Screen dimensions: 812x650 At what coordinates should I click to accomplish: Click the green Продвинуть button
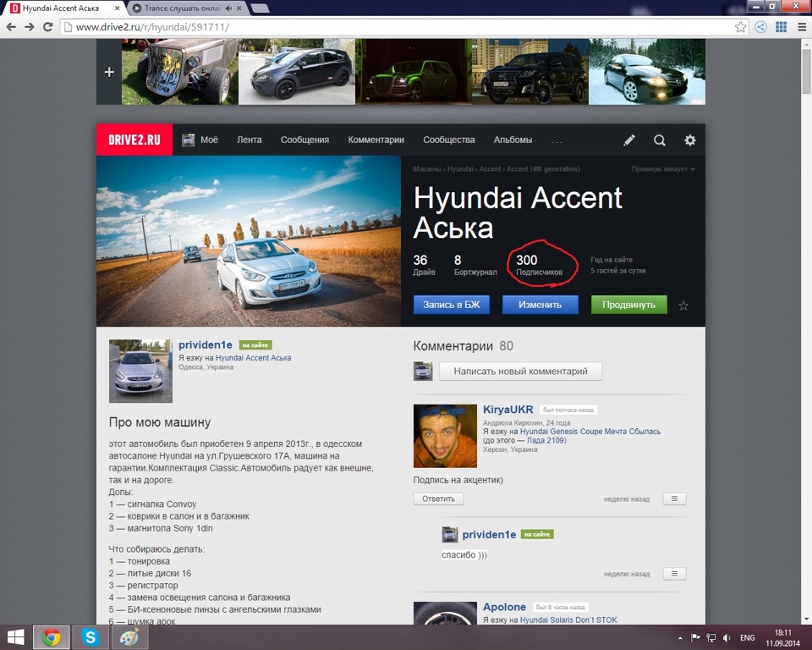[628, 305]
